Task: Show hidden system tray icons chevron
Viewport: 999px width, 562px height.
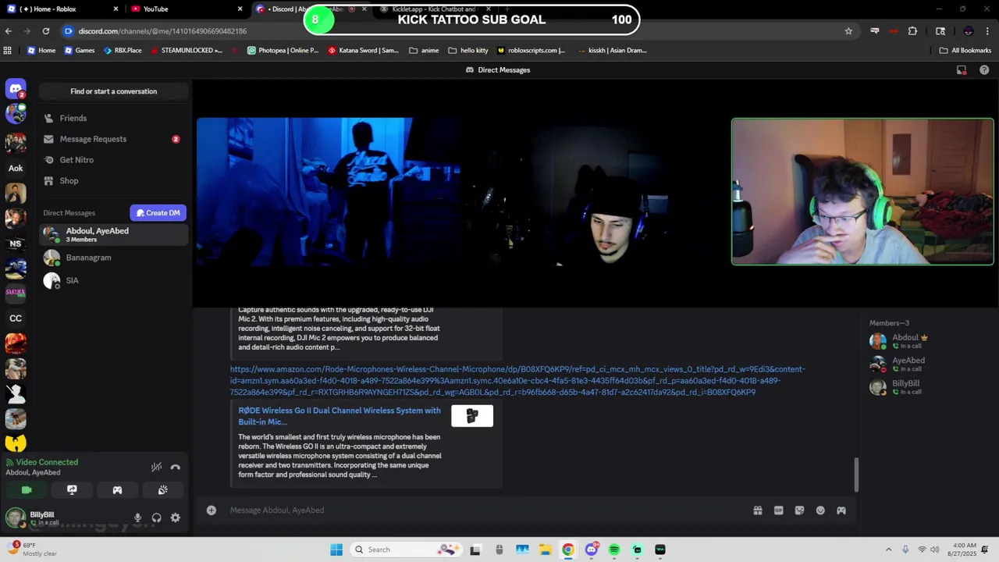Action: [888, 550]
